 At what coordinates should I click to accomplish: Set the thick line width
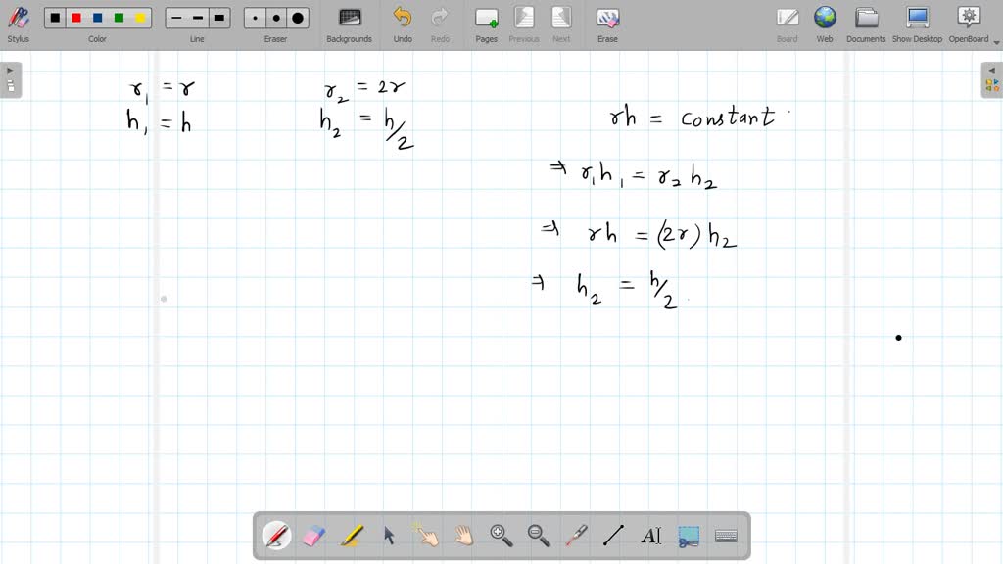click(218, 18)
